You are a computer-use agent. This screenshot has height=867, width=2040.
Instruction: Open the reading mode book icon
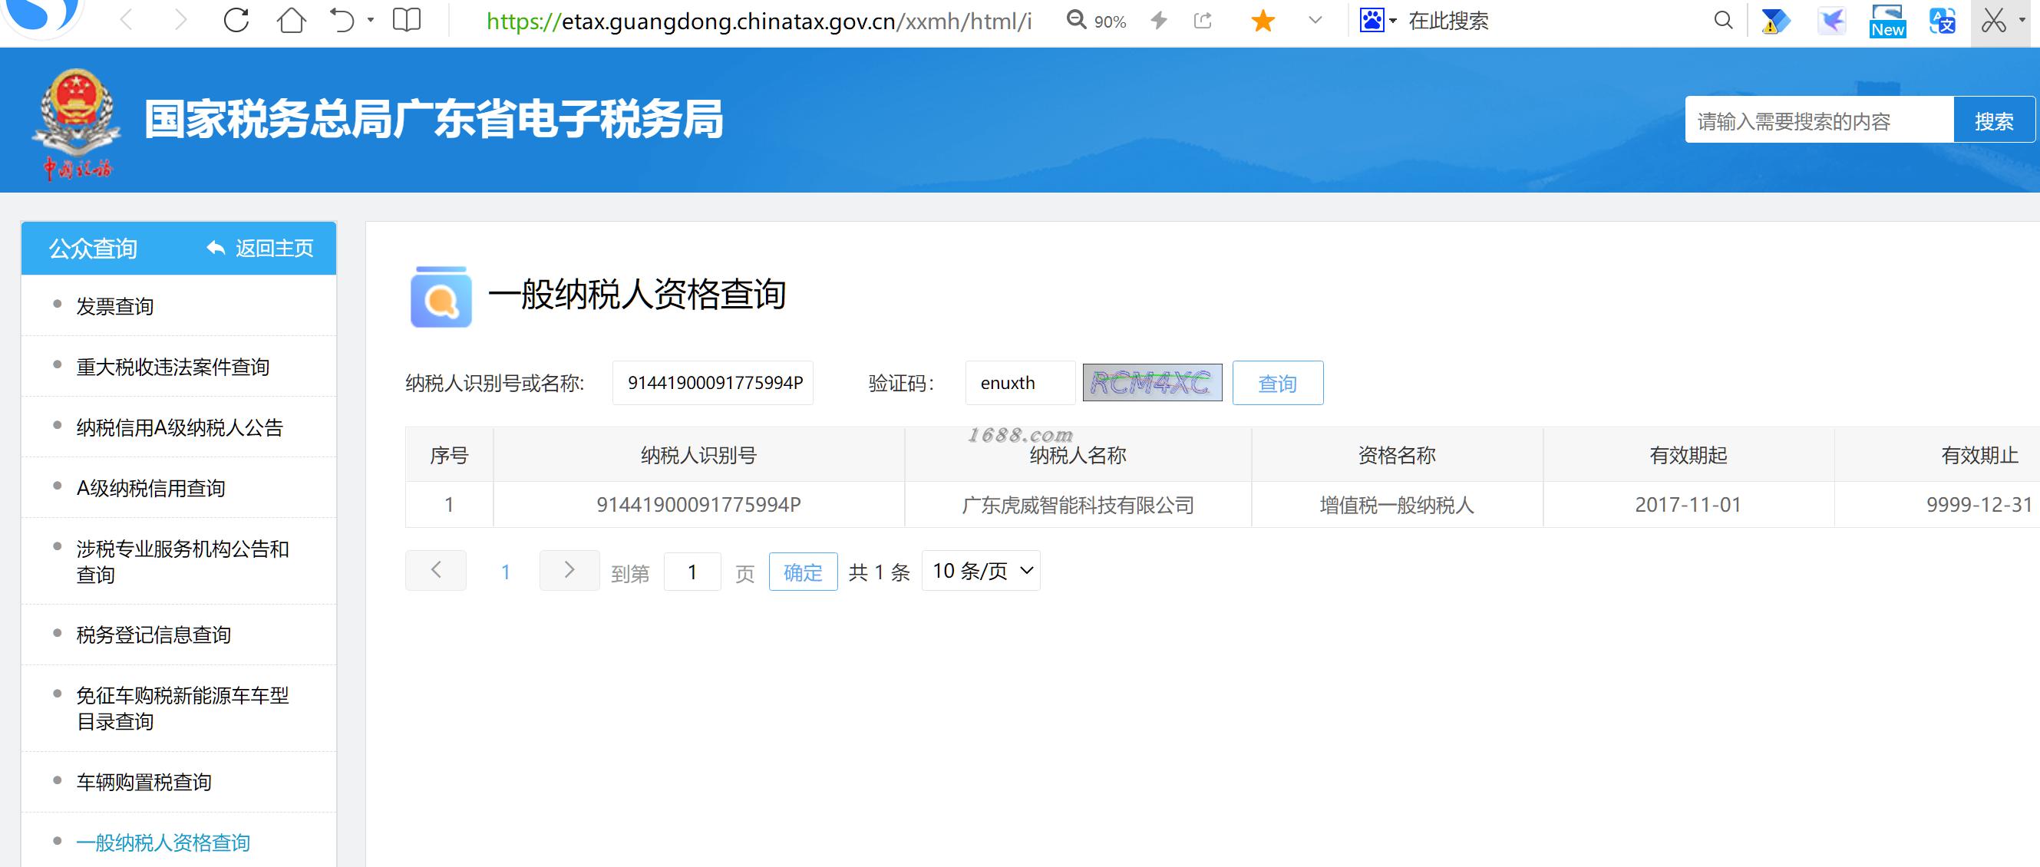406,21
